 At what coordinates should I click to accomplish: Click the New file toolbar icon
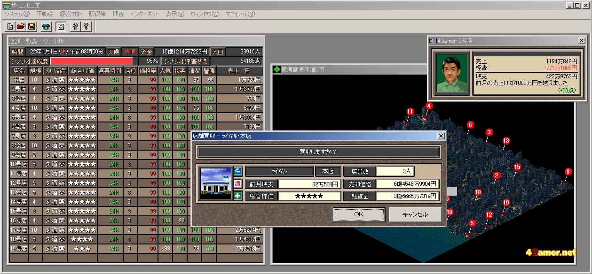(x=10, y=27)
